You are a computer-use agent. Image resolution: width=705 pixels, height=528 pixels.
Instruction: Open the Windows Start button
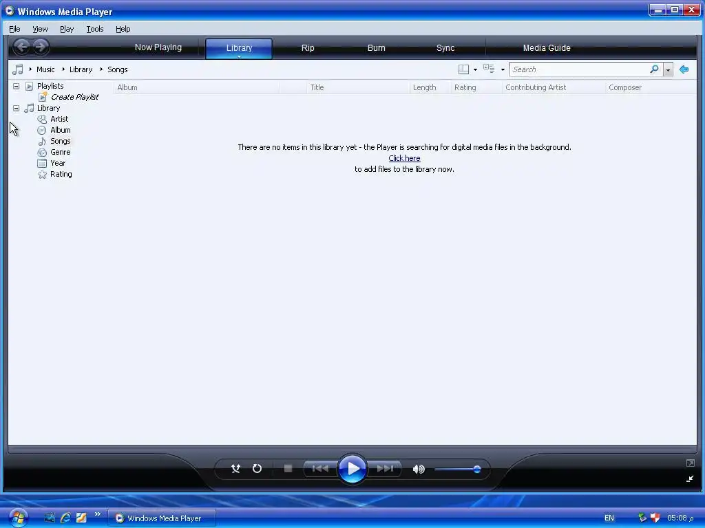point(18,518)
